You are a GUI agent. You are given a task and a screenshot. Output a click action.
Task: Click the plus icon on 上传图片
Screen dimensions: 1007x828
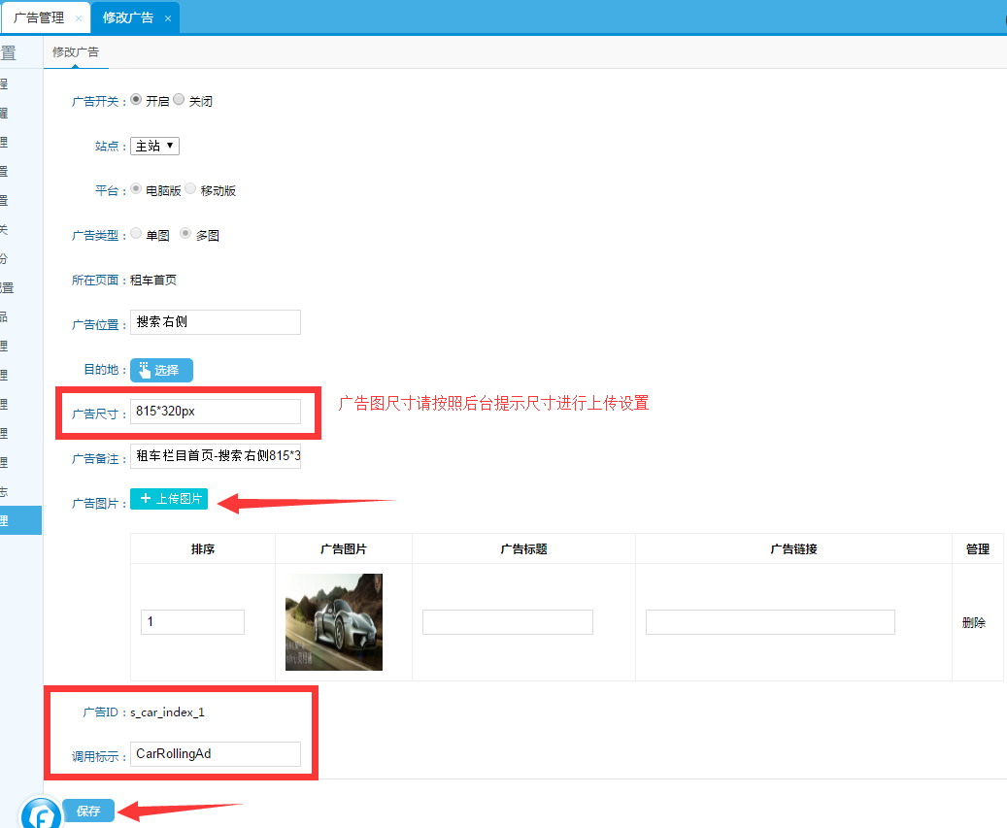click(146, 498)
